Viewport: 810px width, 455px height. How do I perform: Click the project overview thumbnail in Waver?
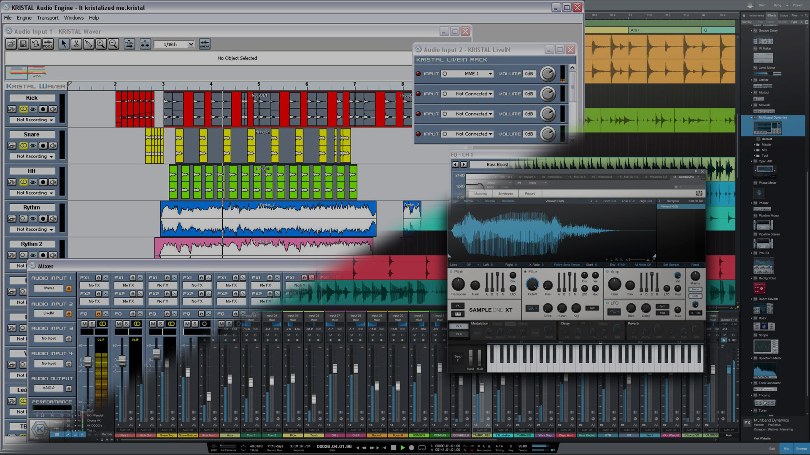tap(26, 72)
